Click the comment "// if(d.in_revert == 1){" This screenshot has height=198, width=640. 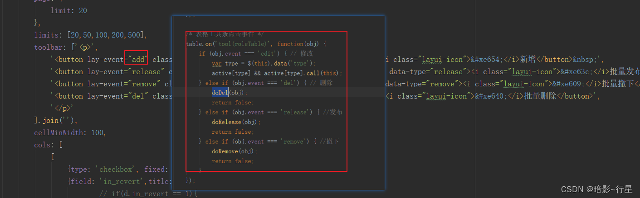148,193
